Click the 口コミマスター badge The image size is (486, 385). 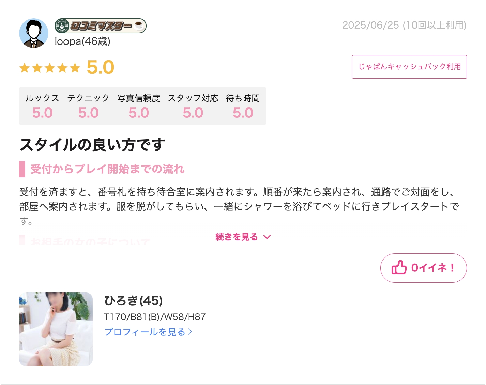(x=101, y=26)
